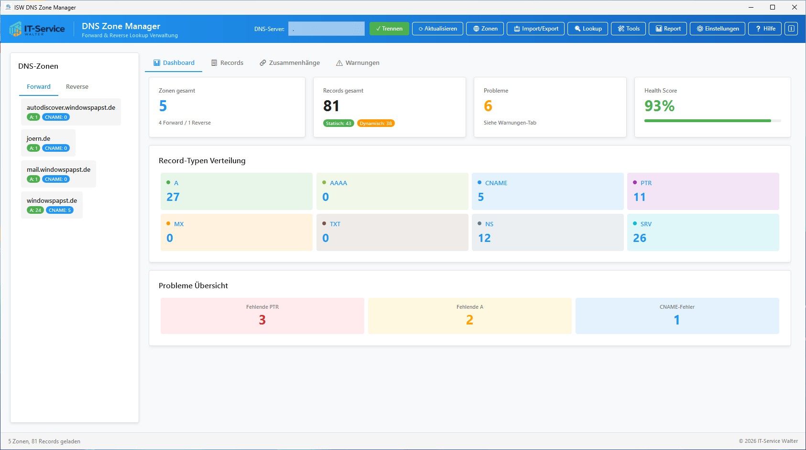Refresh data with Aktualisieren

437,29
